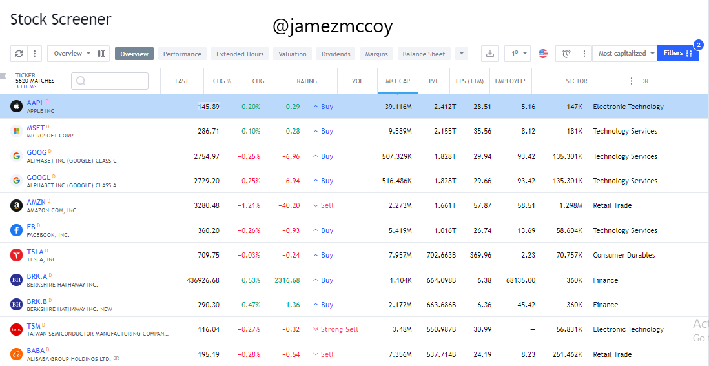
Task: Click the collapse flag icon beside TICKER
Action: tap(4, 76)
